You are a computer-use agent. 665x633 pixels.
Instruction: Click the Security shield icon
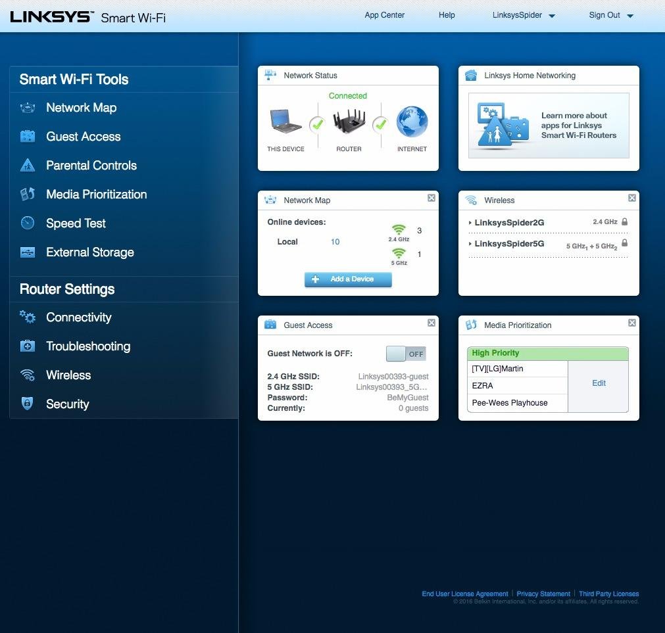coord(27,404)
